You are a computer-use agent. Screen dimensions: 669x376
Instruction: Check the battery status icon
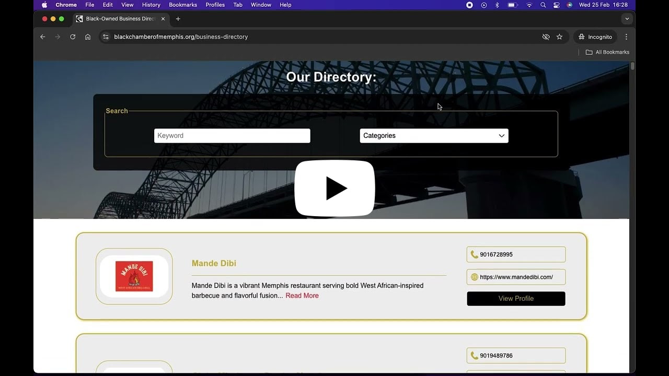coord(513,5)
